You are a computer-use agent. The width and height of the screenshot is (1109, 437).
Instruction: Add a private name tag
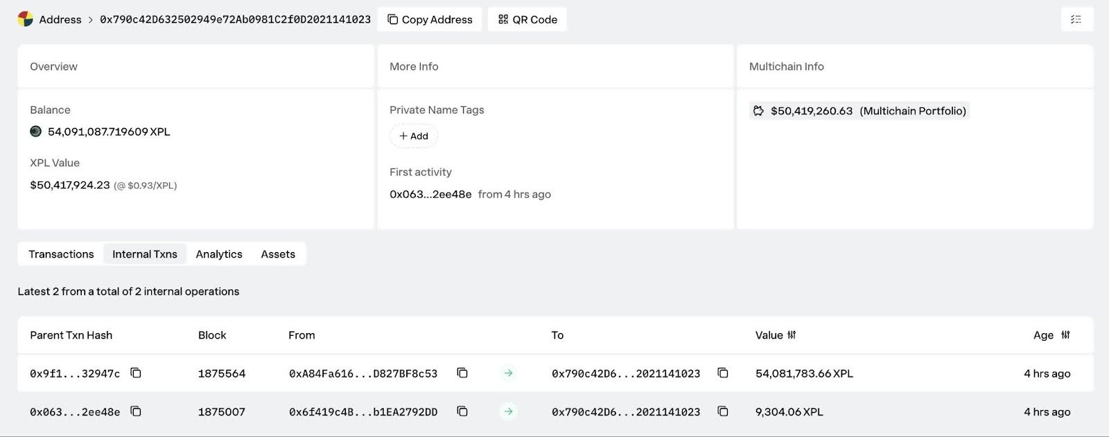tap(414, 136)
